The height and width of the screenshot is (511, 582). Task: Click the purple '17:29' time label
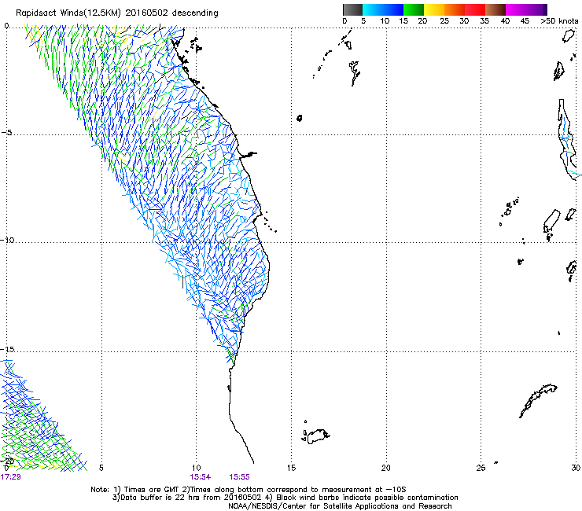click(10, 477)
